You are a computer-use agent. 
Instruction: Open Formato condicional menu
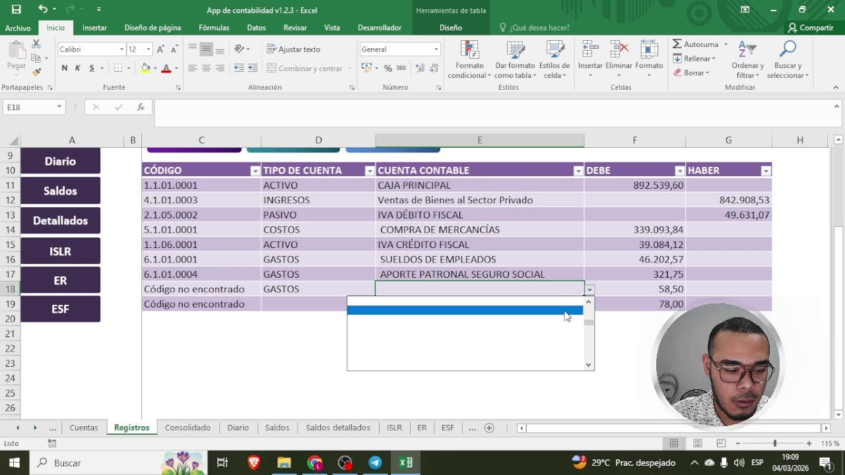point(469,59)
